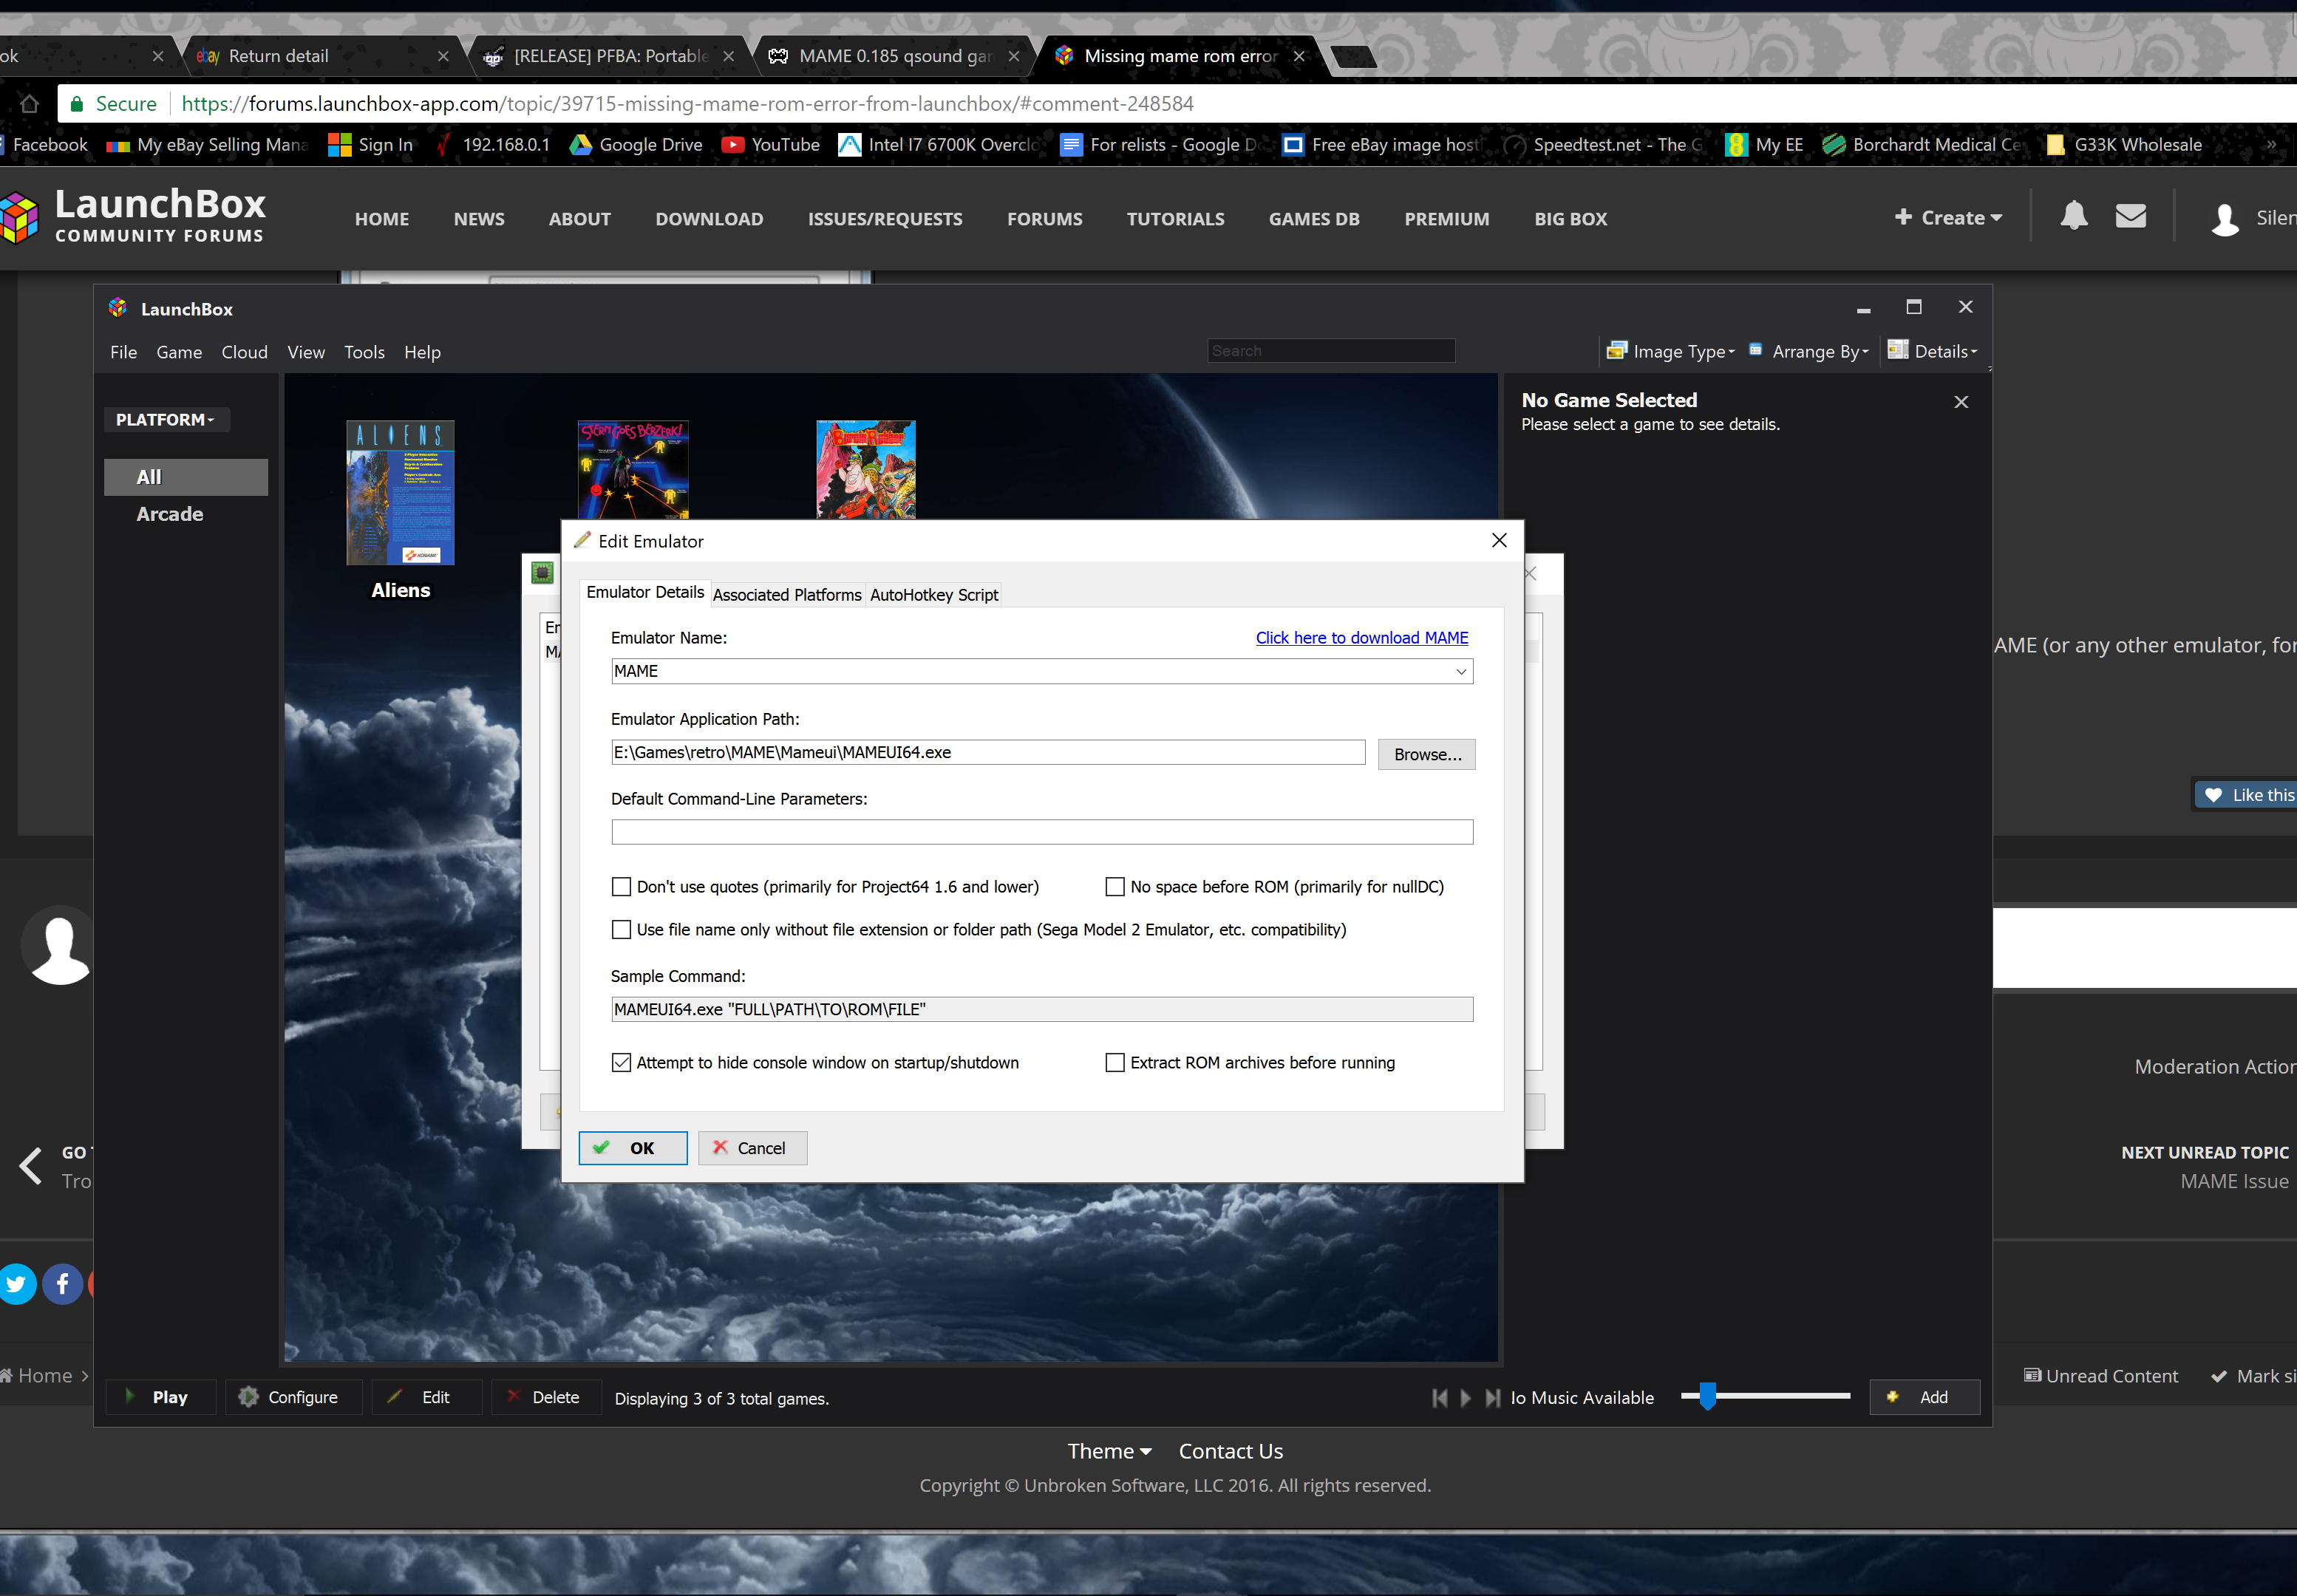The width and height of the screenshot is (2297, 1596).
Task: Switch to Associated Platforms tab
Action: click(x=787, y=595)
